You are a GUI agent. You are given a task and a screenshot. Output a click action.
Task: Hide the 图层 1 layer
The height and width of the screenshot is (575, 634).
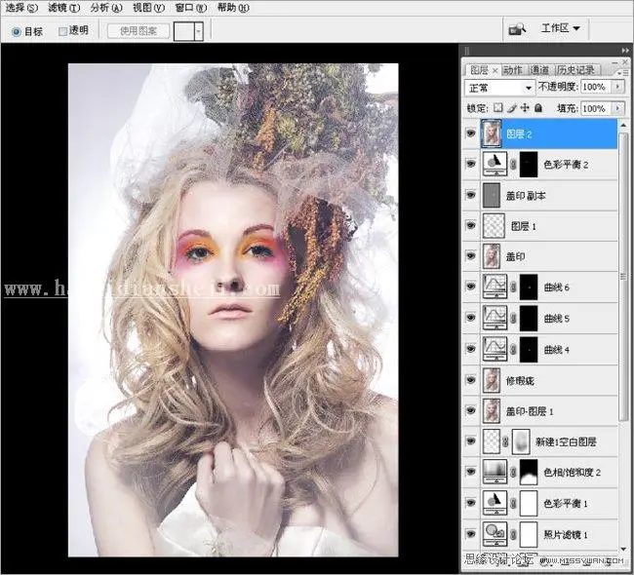471,225
